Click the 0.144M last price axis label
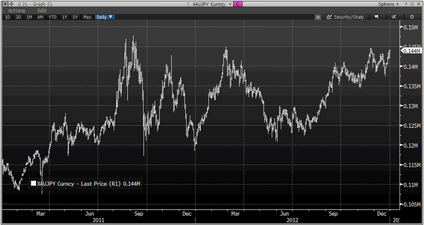 (411, 50)
